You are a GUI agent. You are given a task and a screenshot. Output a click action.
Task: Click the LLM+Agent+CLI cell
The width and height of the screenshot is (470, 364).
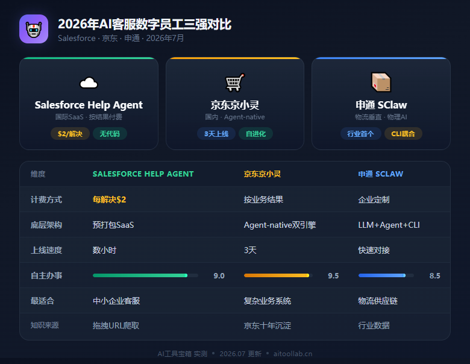tap(389, 225)
